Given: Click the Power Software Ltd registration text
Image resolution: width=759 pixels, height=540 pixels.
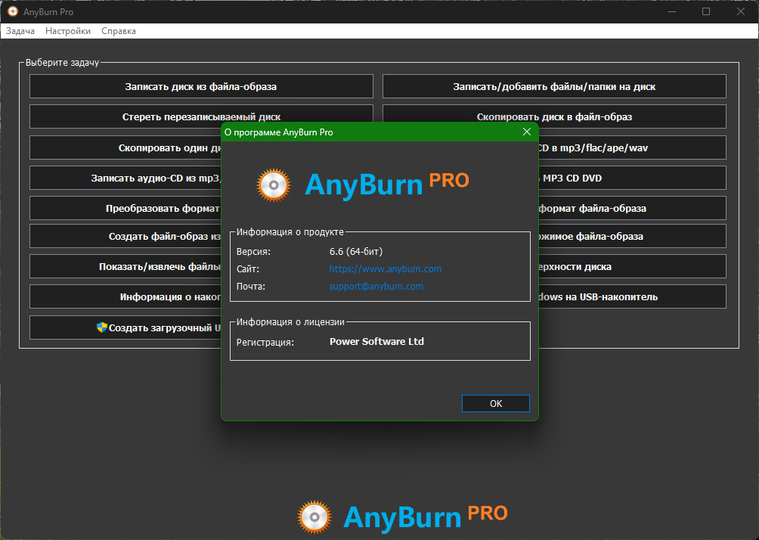Looking at the screenshot, I should pos(376,341).
